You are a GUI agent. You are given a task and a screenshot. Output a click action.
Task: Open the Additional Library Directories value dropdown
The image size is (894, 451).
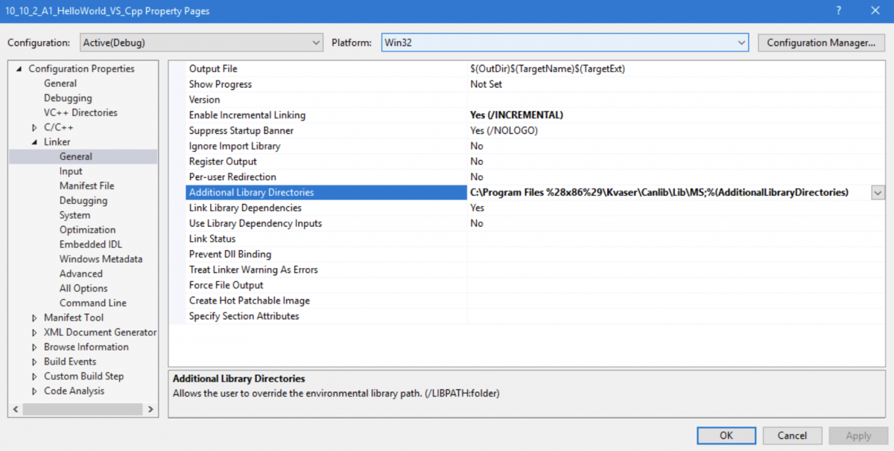click(x=878, y=192)
